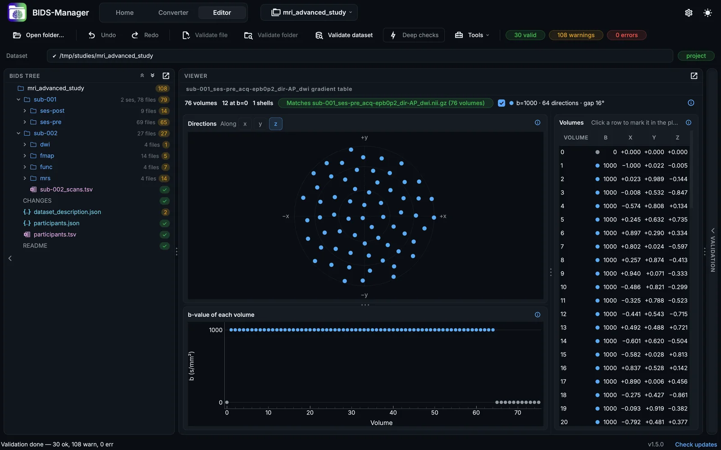Switch to the Home tab

click(124, 13)
